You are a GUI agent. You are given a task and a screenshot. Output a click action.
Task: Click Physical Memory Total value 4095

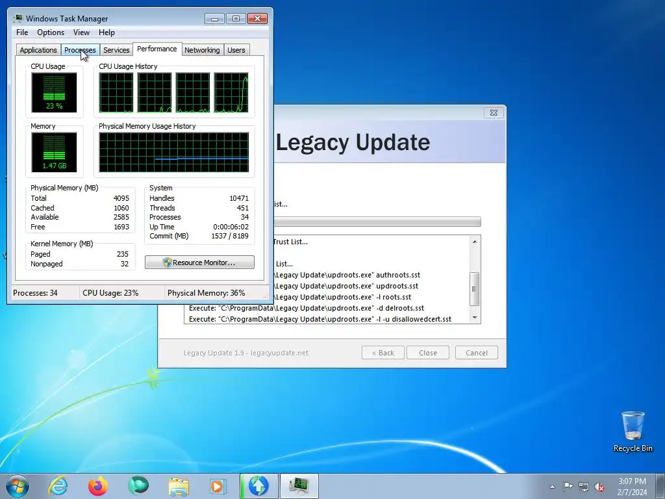[x=121, y=198]
